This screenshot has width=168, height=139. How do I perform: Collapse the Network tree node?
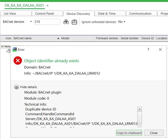[2, 46]
